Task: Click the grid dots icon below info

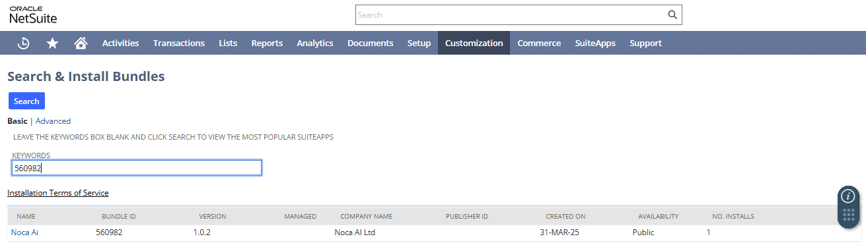Action: [849, 215]
